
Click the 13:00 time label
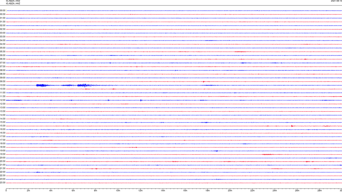[x=2, y=107]
